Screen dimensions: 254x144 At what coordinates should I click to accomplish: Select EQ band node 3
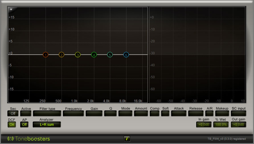point(78,55)
